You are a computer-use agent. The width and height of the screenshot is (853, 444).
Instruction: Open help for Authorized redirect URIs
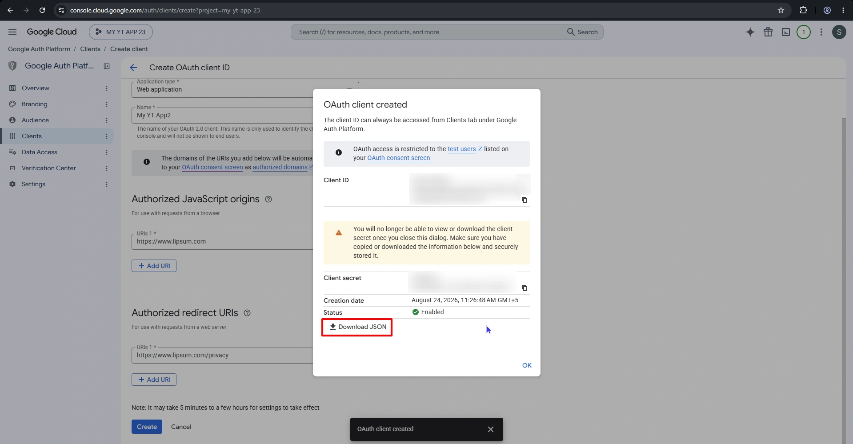pos(247,313)
